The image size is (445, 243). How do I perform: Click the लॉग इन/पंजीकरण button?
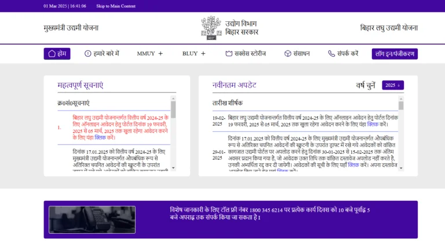pos(395,54)
